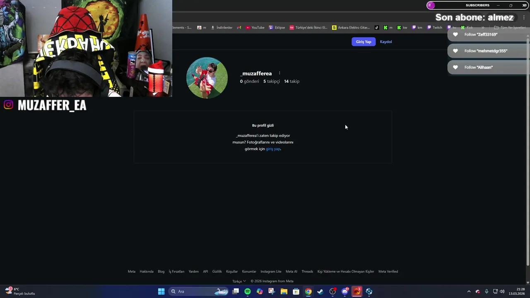Show hidden system tray icons
530x298 pixels.
(469, 291)
